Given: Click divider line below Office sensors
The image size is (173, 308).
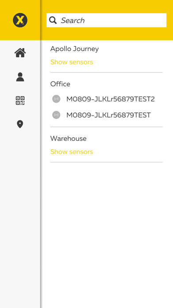Looking at the screenshot, I should coord(106,127).
